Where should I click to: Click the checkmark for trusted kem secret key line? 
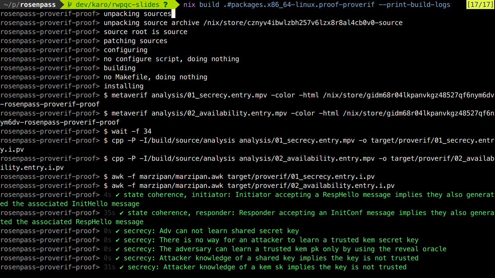pyautogui.click(x=117, y=240)
